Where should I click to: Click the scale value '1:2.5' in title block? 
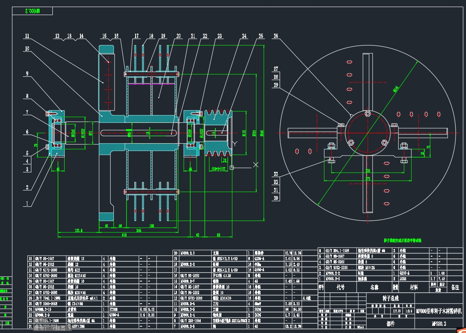coord(409,311)
